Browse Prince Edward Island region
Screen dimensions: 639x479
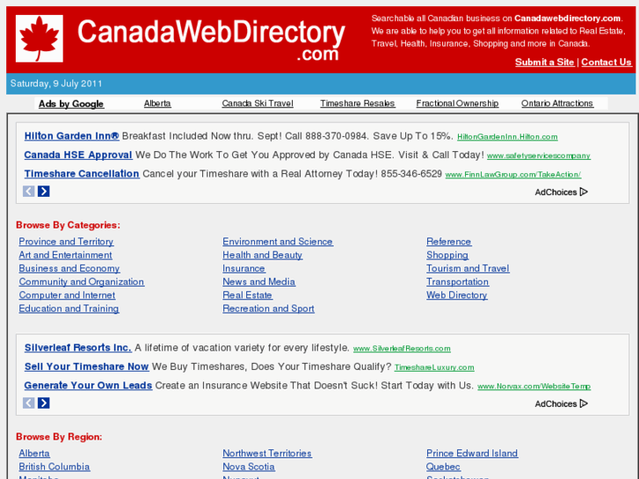(x=472, y=454)
